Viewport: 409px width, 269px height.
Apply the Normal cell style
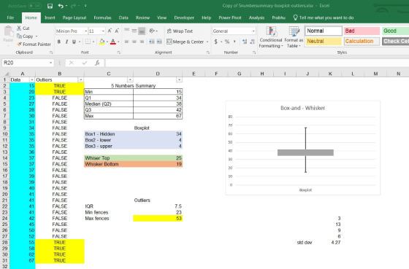tap(324, 31)
